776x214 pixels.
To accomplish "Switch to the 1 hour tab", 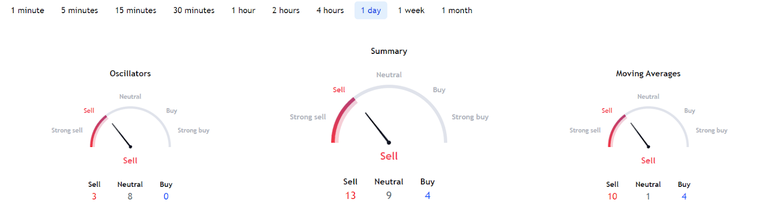I will (x=243, y=10).
